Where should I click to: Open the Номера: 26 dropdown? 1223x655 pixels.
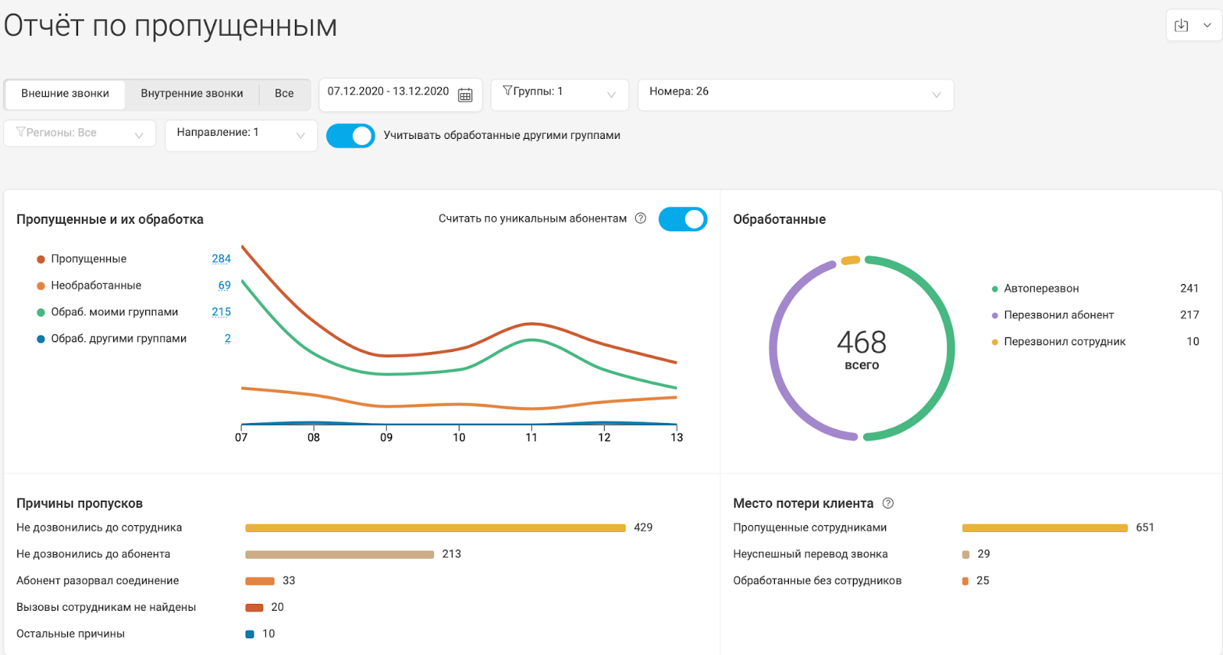coord(795,95)
